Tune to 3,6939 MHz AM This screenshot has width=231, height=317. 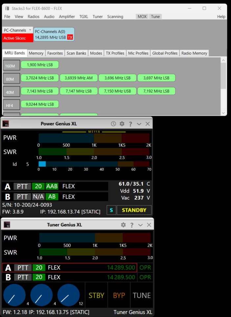tap(79, 78)
